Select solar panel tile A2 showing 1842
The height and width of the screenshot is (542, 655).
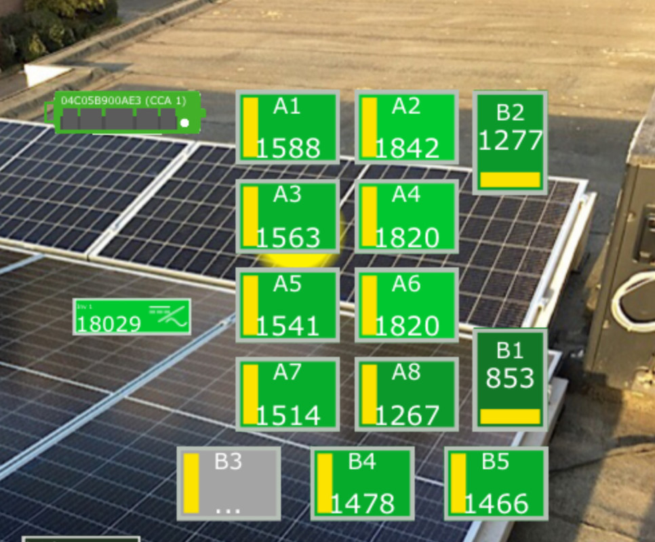407,127
